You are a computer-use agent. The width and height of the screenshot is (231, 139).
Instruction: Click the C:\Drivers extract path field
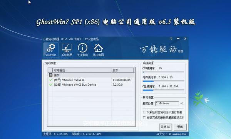pos(167,103)
